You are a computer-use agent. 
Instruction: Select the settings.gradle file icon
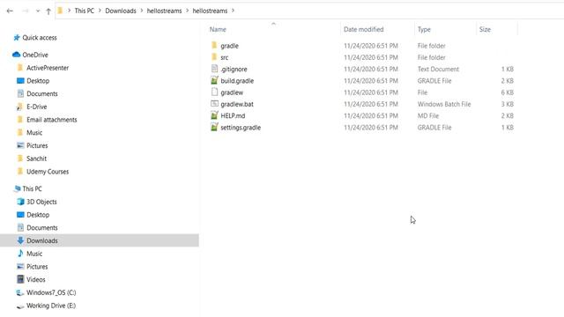214,127
